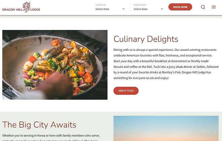Open the hamburger menu icon
This screenshot has height=141, width=222.
pyautogui.click(x=214, y=7)
